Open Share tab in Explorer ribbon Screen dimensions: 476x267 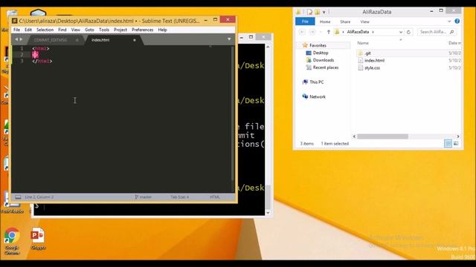345,22
